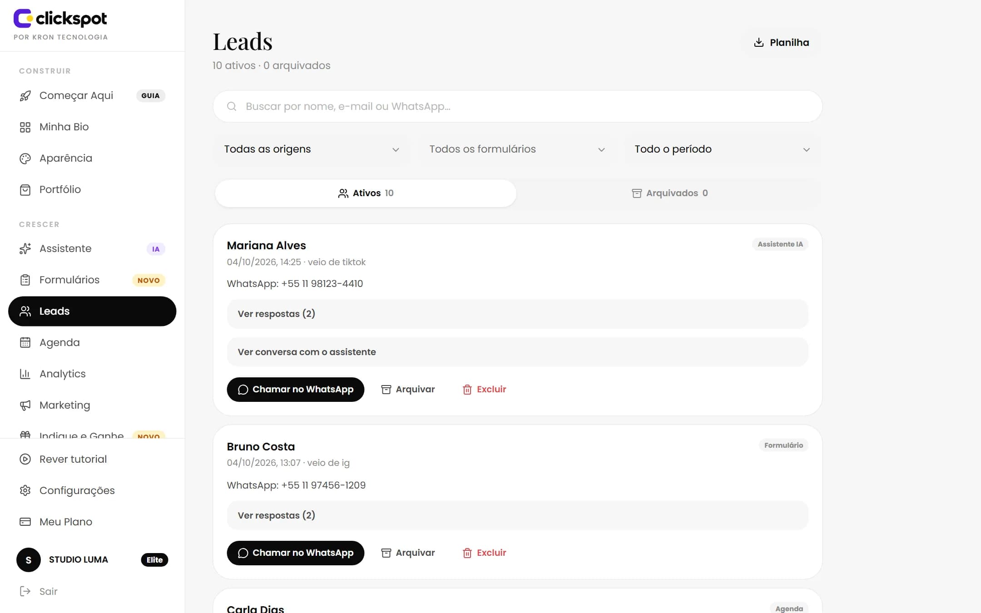Image resolution: width=981 pixels, height=613 pixels.
Task: Open Agenda calendar icon
Action: [25, 343]
